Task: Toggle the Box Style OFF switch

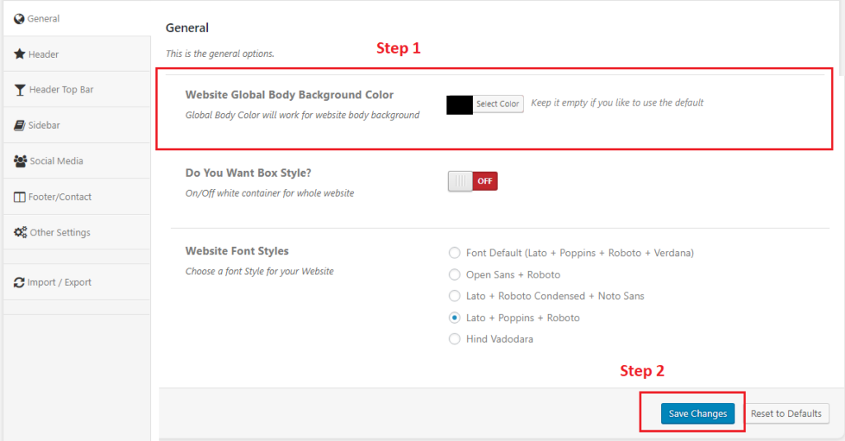Action: 473,181
